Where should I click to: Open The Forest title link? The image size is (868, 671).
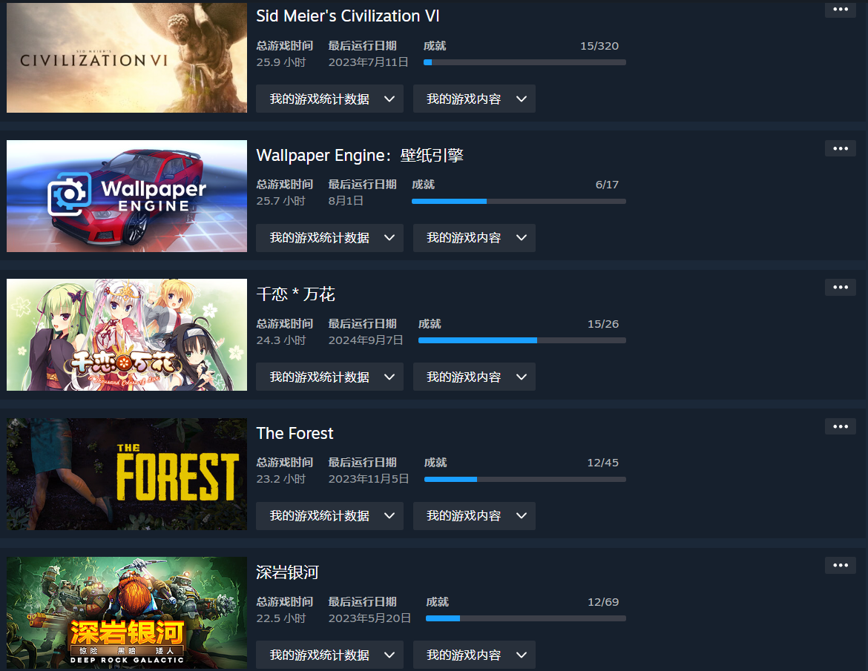(295, 433)
